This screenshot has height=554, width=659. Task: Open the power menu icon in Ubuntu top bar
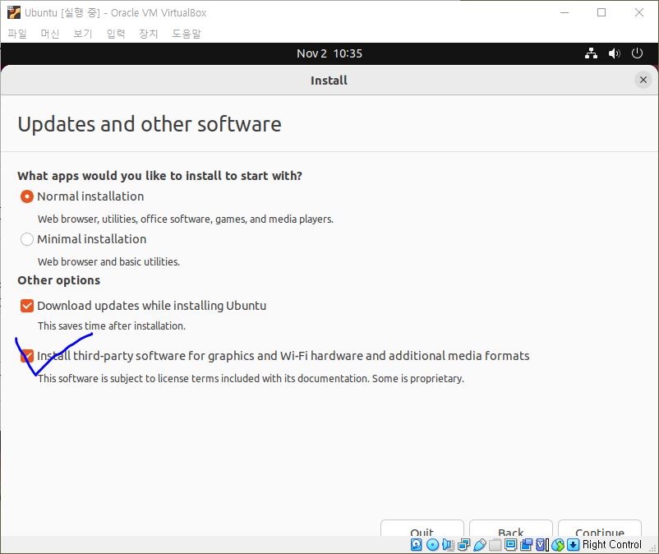point(637,53)
